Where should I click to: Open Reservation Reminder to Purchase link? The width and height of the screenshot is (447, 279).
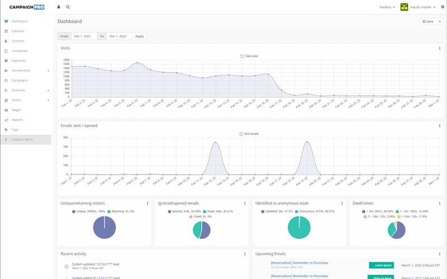299,263
